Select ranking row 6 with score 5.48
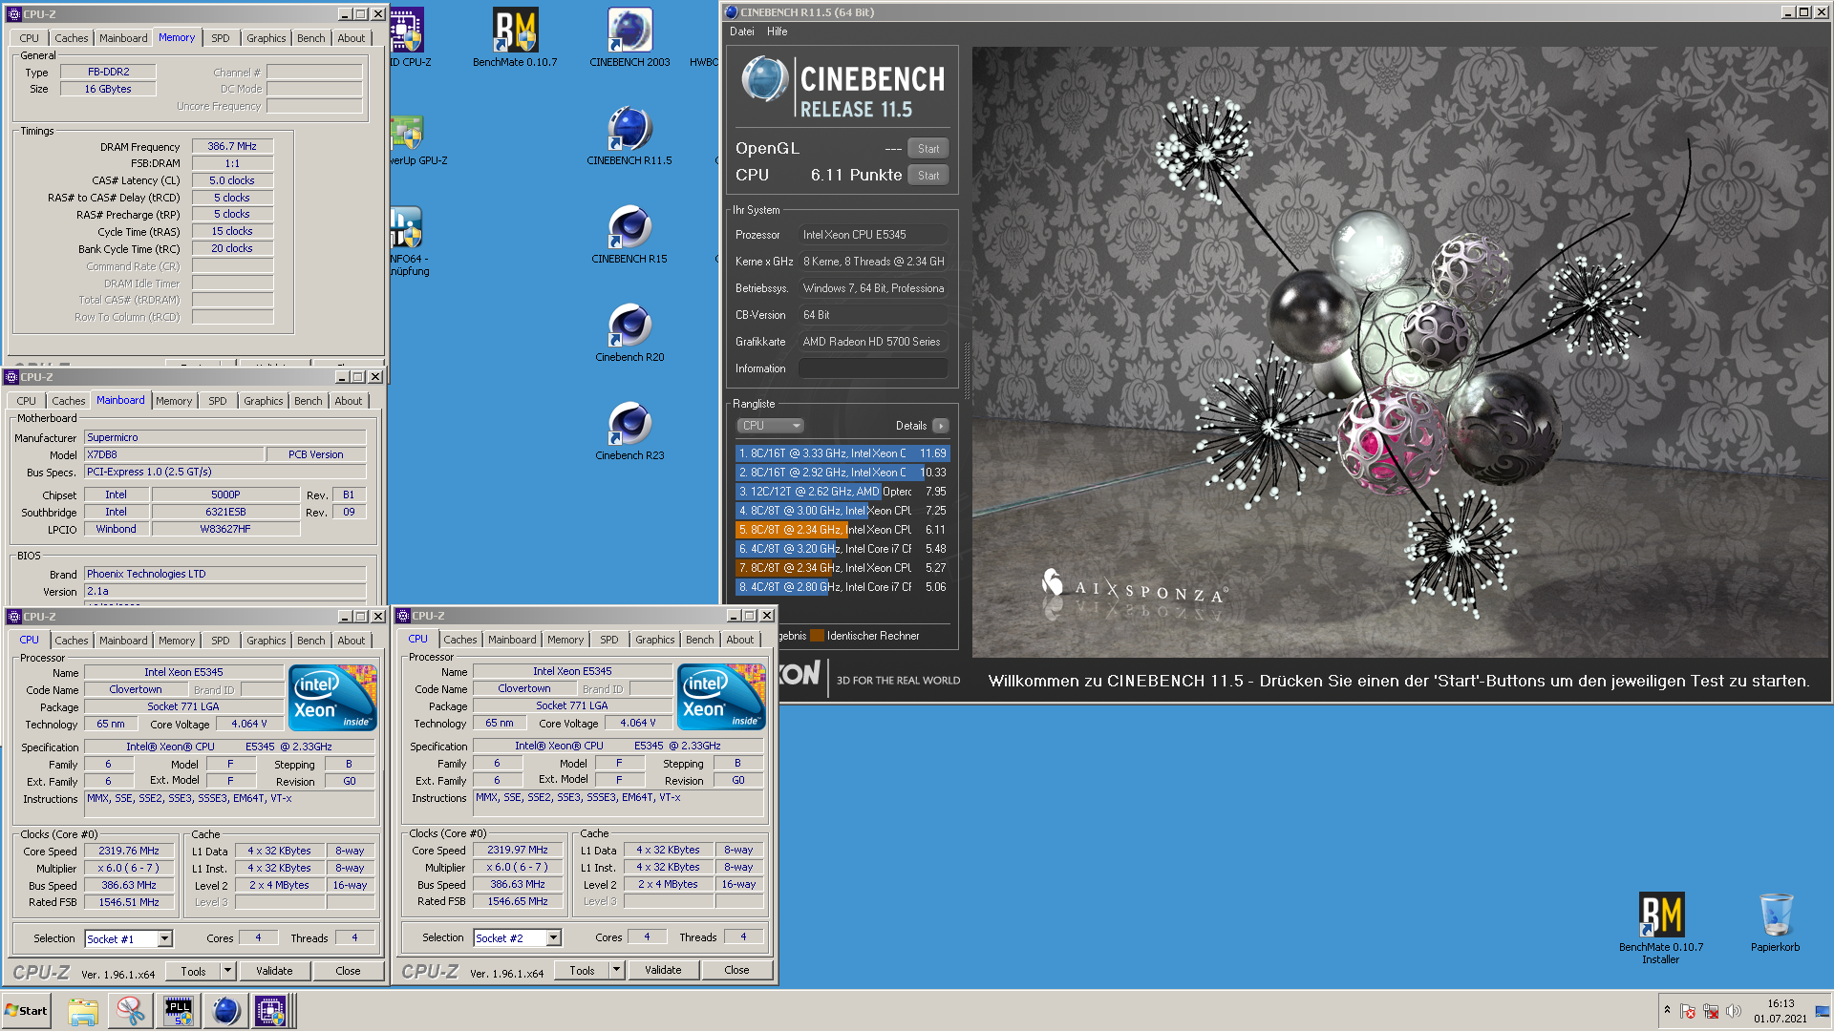 pos(842,549)
